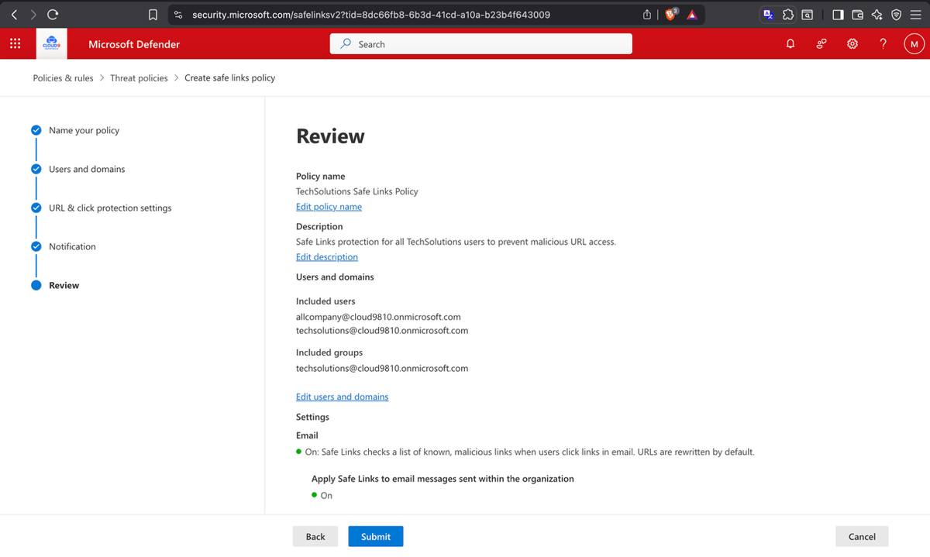The image size is (930, 557).
Task: Open the browser hamburger menu
Action: 915,14
